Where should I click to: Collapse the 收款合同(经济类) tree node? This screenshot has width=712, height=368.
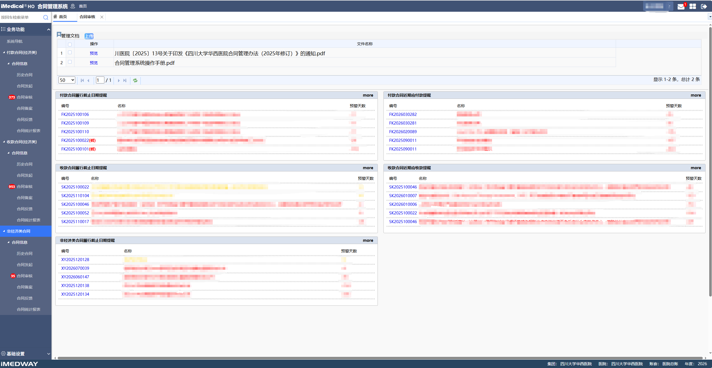(x=4, y=142)
